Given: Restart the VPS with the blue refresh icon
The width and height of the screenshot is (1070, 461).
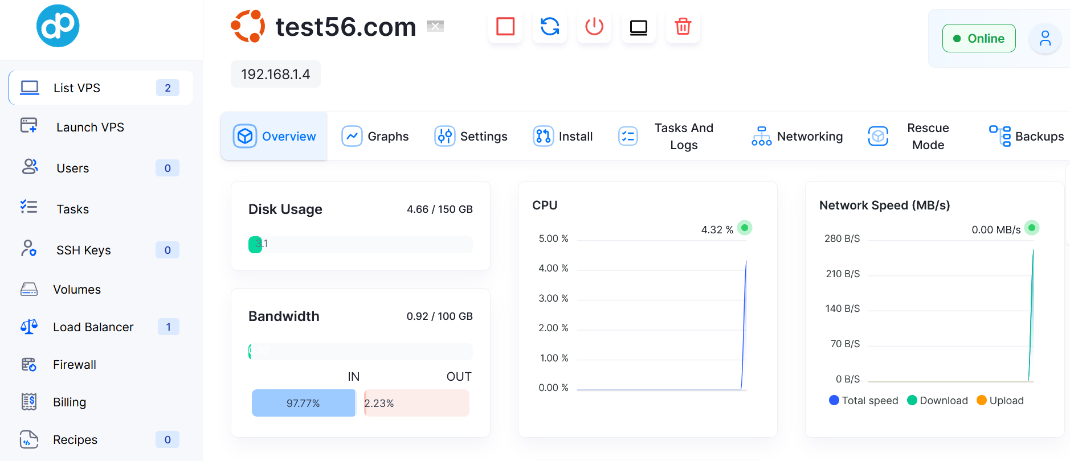Looking at the screenshot, I should (x=550, y=27).
